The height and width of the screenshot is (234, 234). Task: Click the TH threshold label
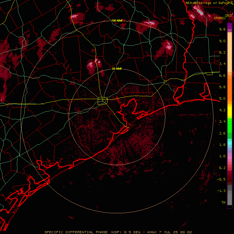tap(223, 203)
